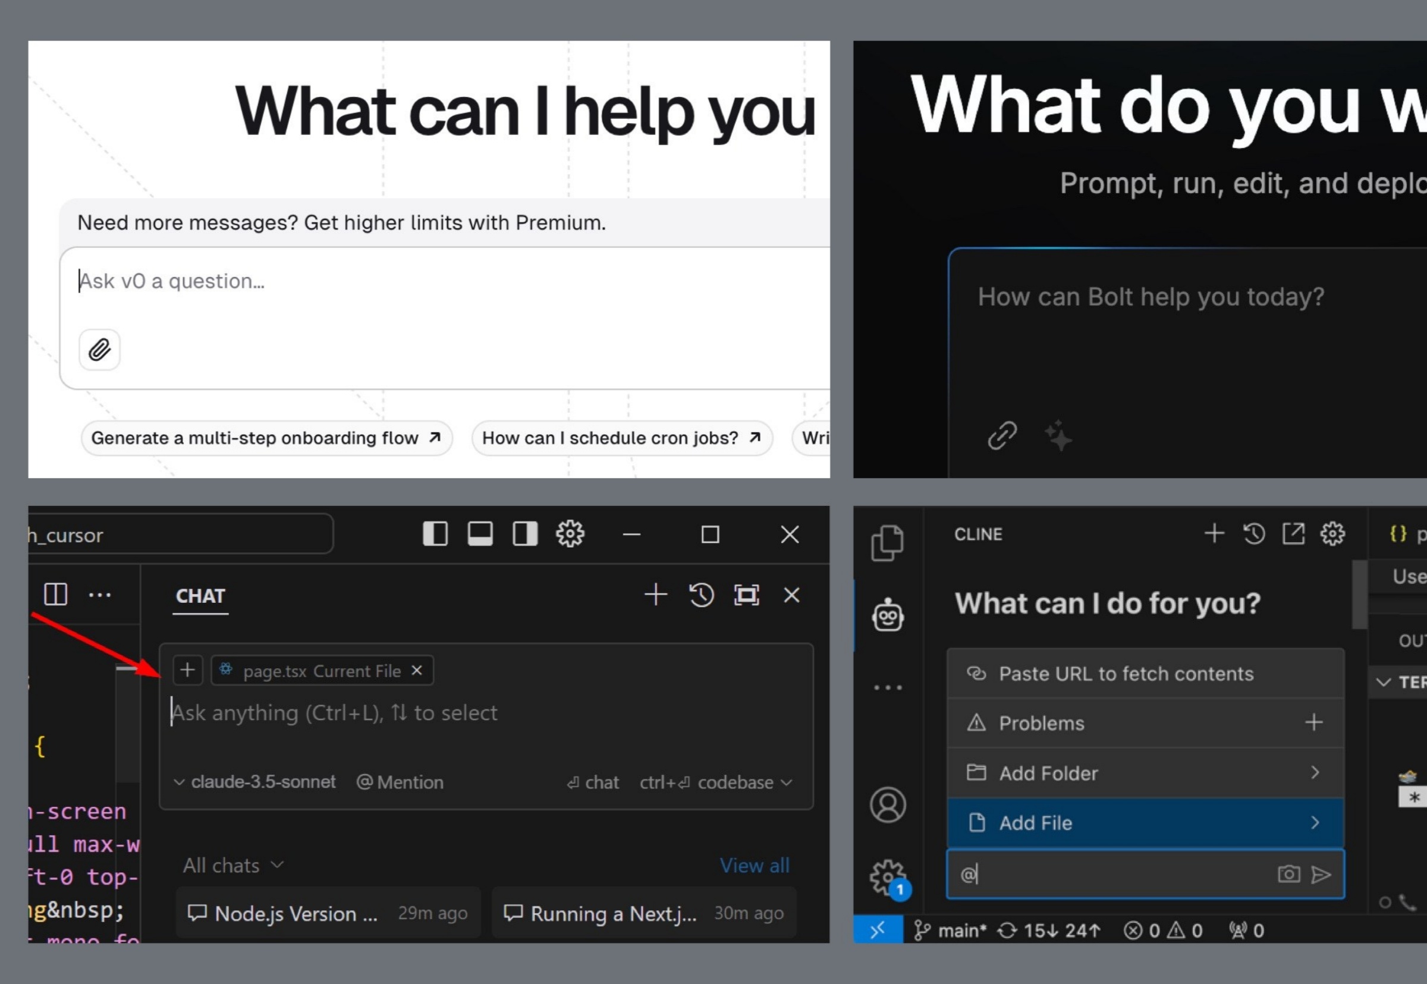Image resolution: width=1427 pixels, height=984 pixels.
Task: Toggle the bottom panel layout icon in Cursor
Action: [480, 534]
